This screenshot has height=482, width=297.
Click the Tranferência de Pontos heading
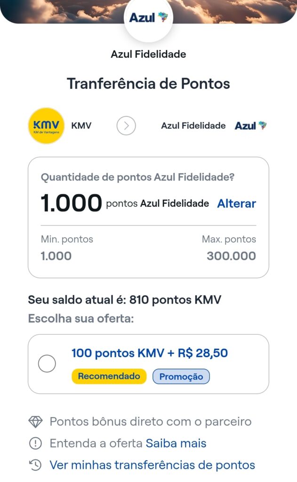(148, 84)
